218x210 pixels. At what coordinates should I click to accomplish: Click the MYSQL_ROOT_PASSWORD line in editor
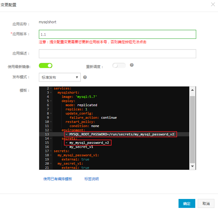coord(120,134)
